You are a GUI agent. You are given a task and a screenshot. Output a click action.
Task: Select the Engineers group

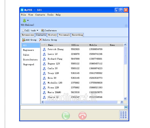pyautogui.click(x=28, y=50)
